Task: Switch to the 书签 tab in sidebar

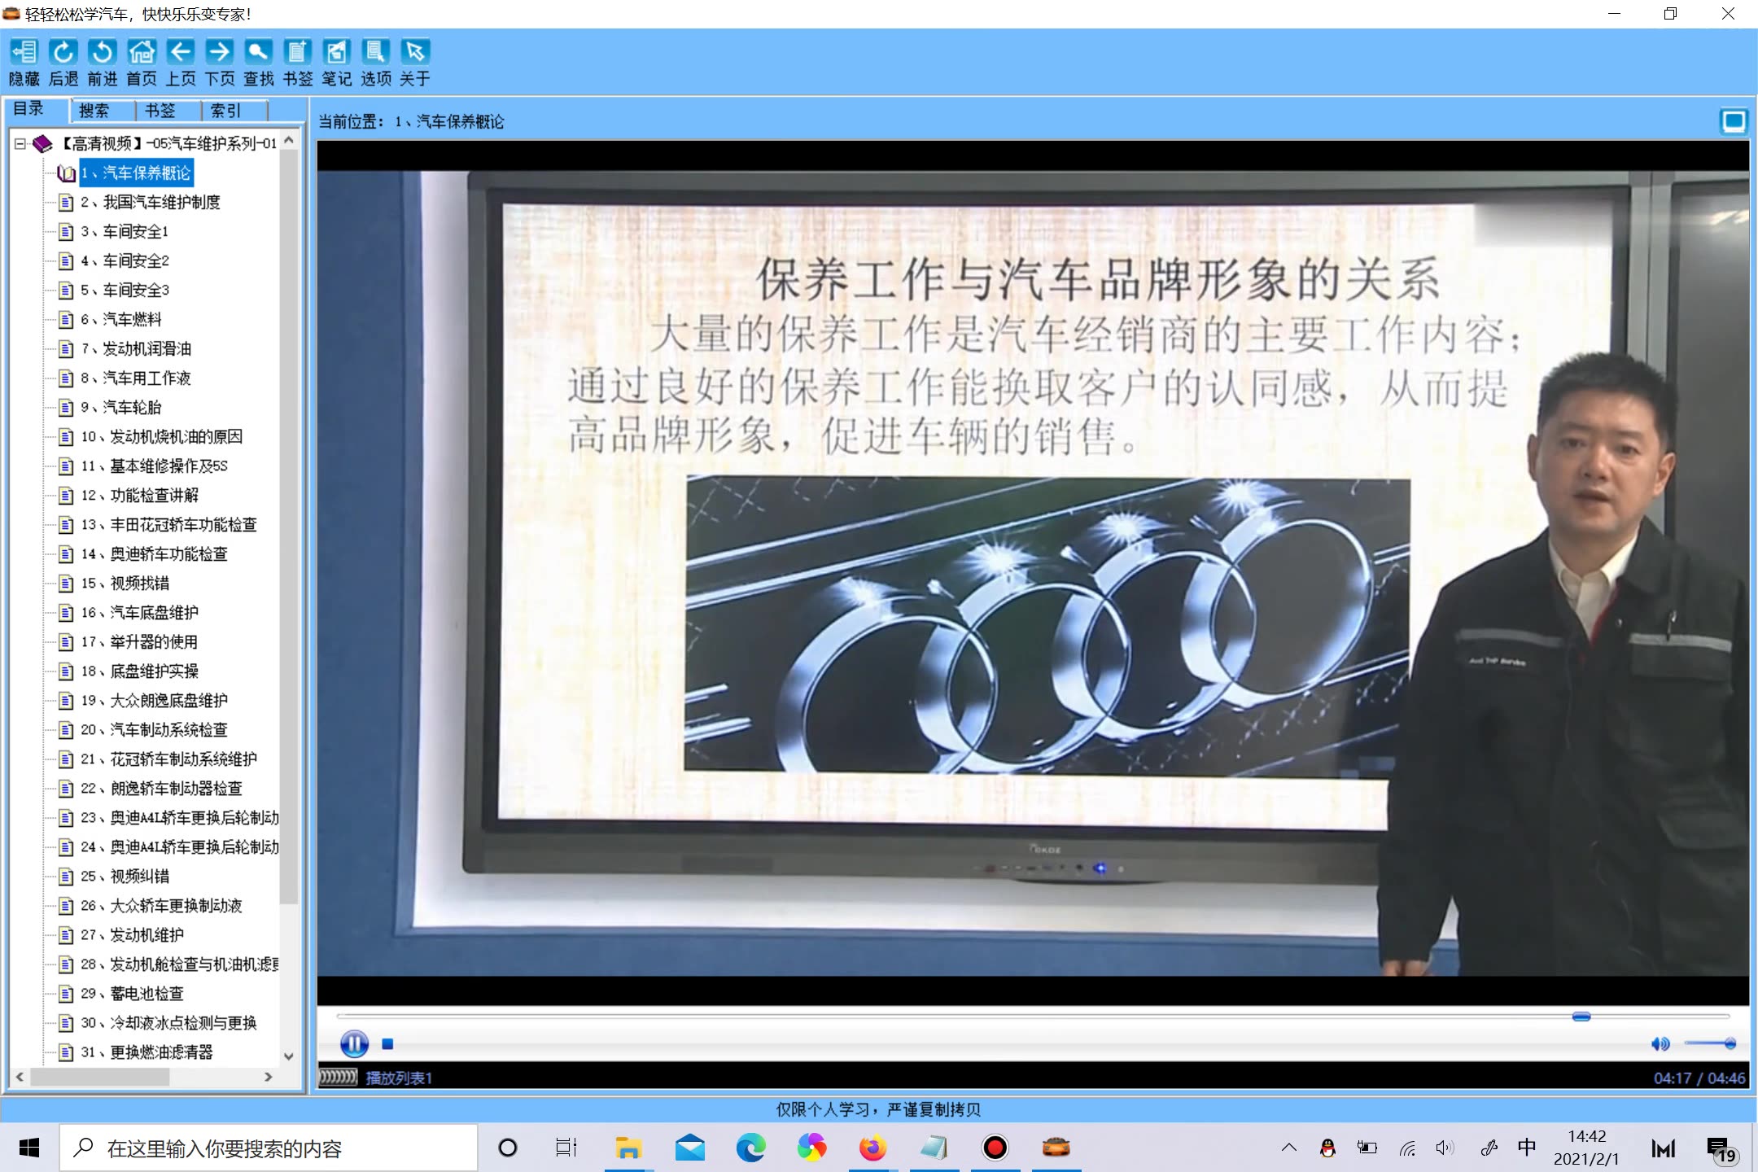Action: click(x=160, y=111)
